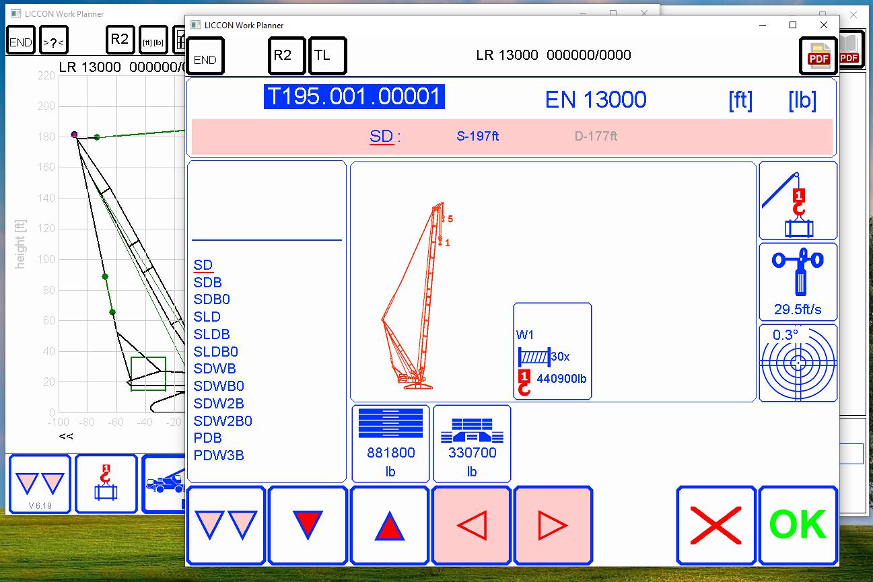Choose SDWB0 in the configuration list
Screen dimensions: 873x582
click(x=219, y=386)
